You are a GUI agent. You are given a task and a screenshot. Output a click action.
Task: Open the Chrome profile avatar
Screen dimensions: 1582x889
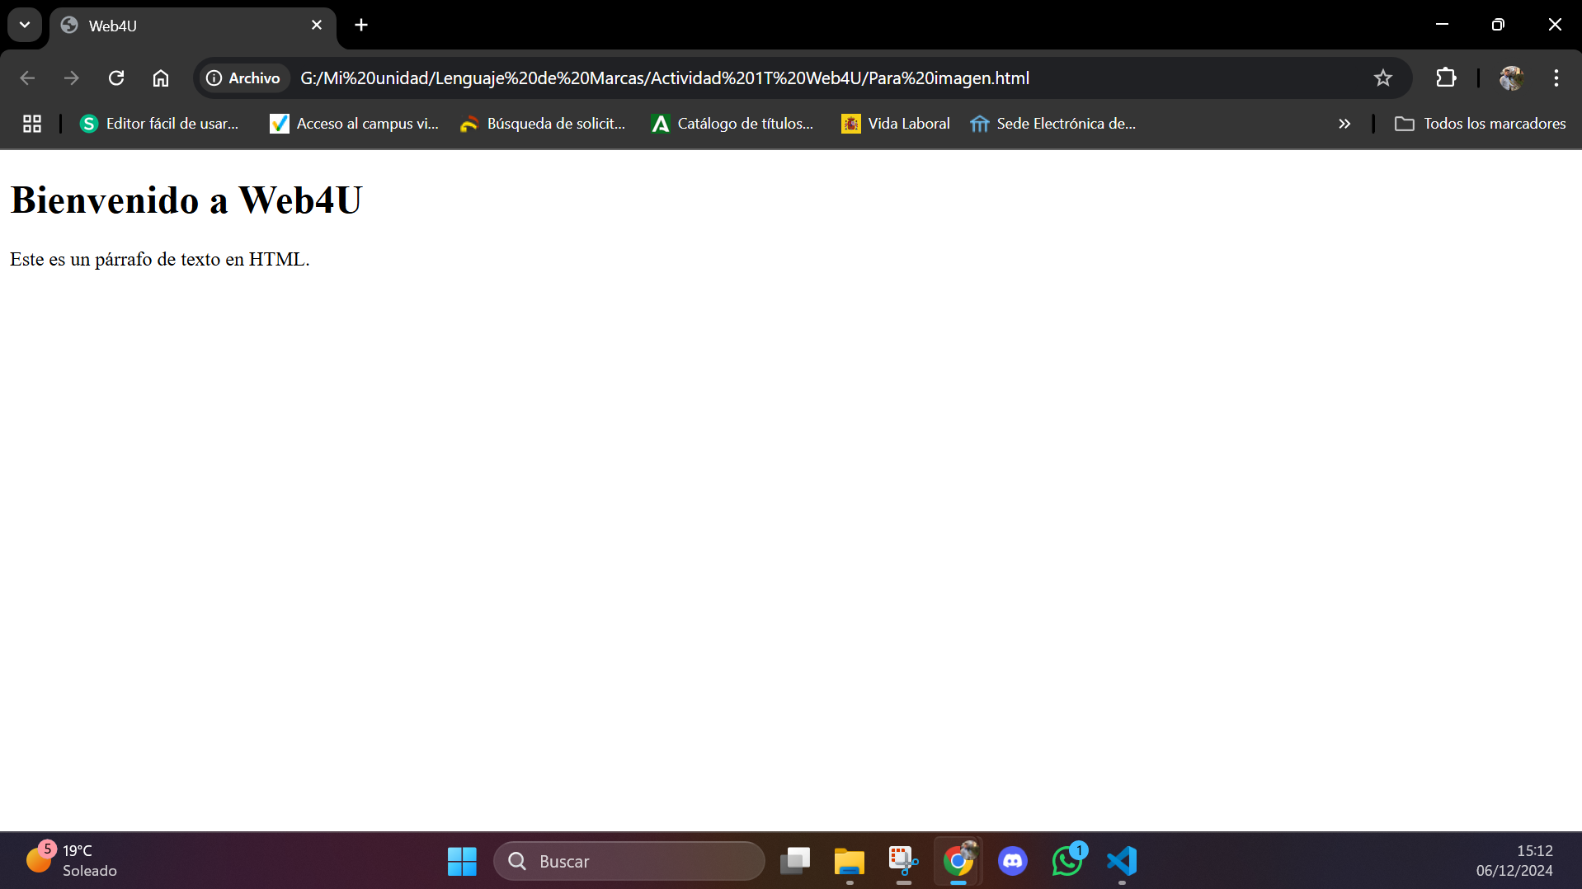(x=1510, y=78)
